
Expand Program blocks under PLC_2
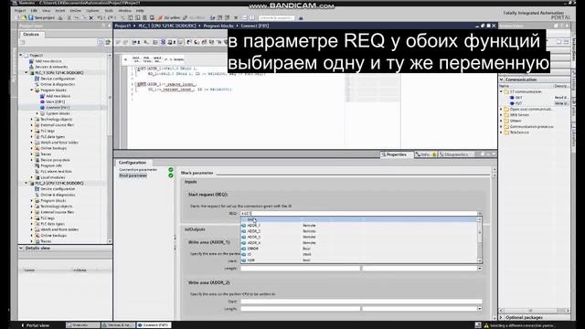32,201
